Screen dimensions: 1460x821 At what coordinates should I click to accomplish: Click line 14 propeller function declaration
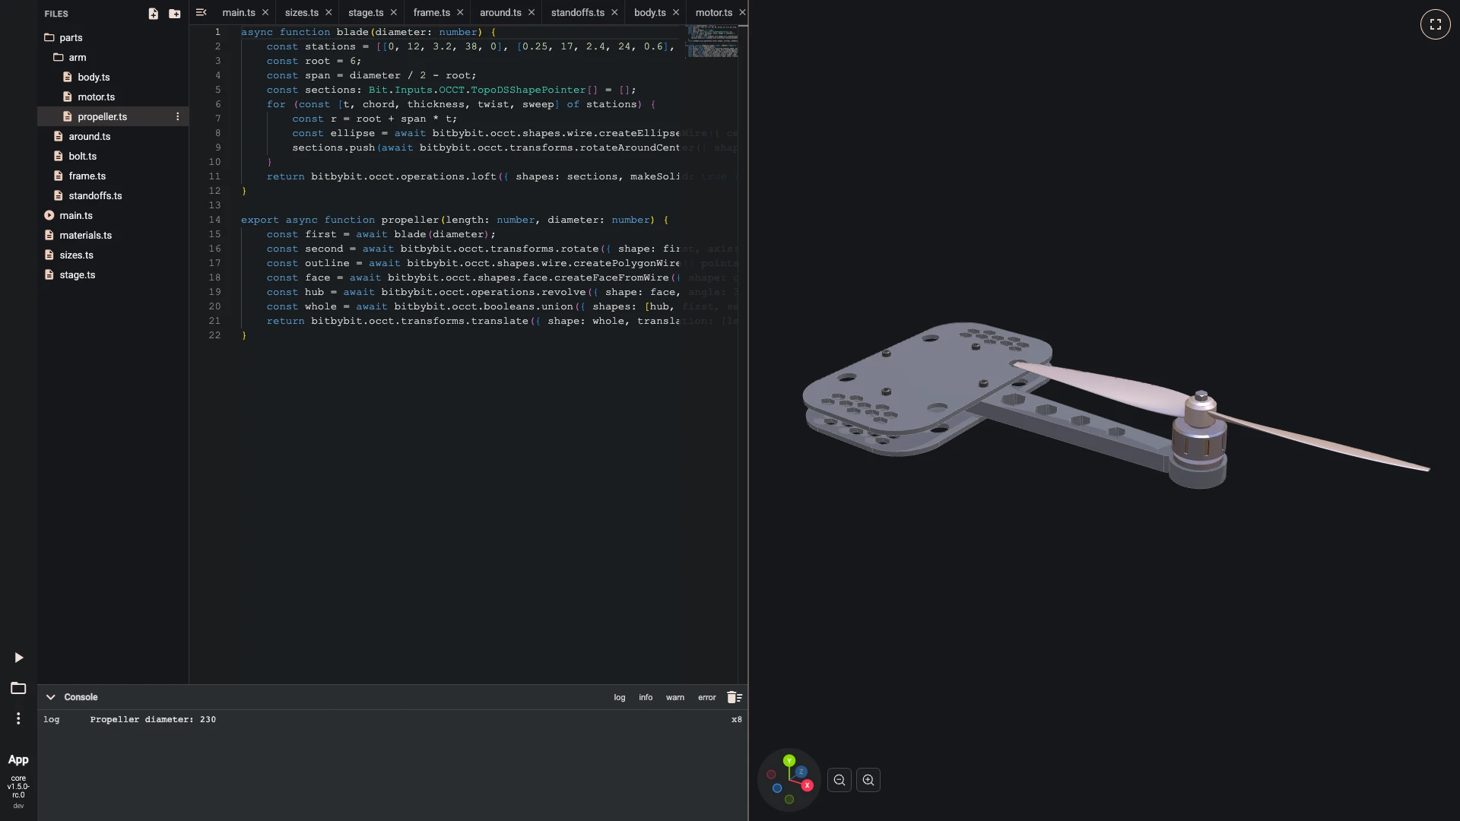coord(455,220)
